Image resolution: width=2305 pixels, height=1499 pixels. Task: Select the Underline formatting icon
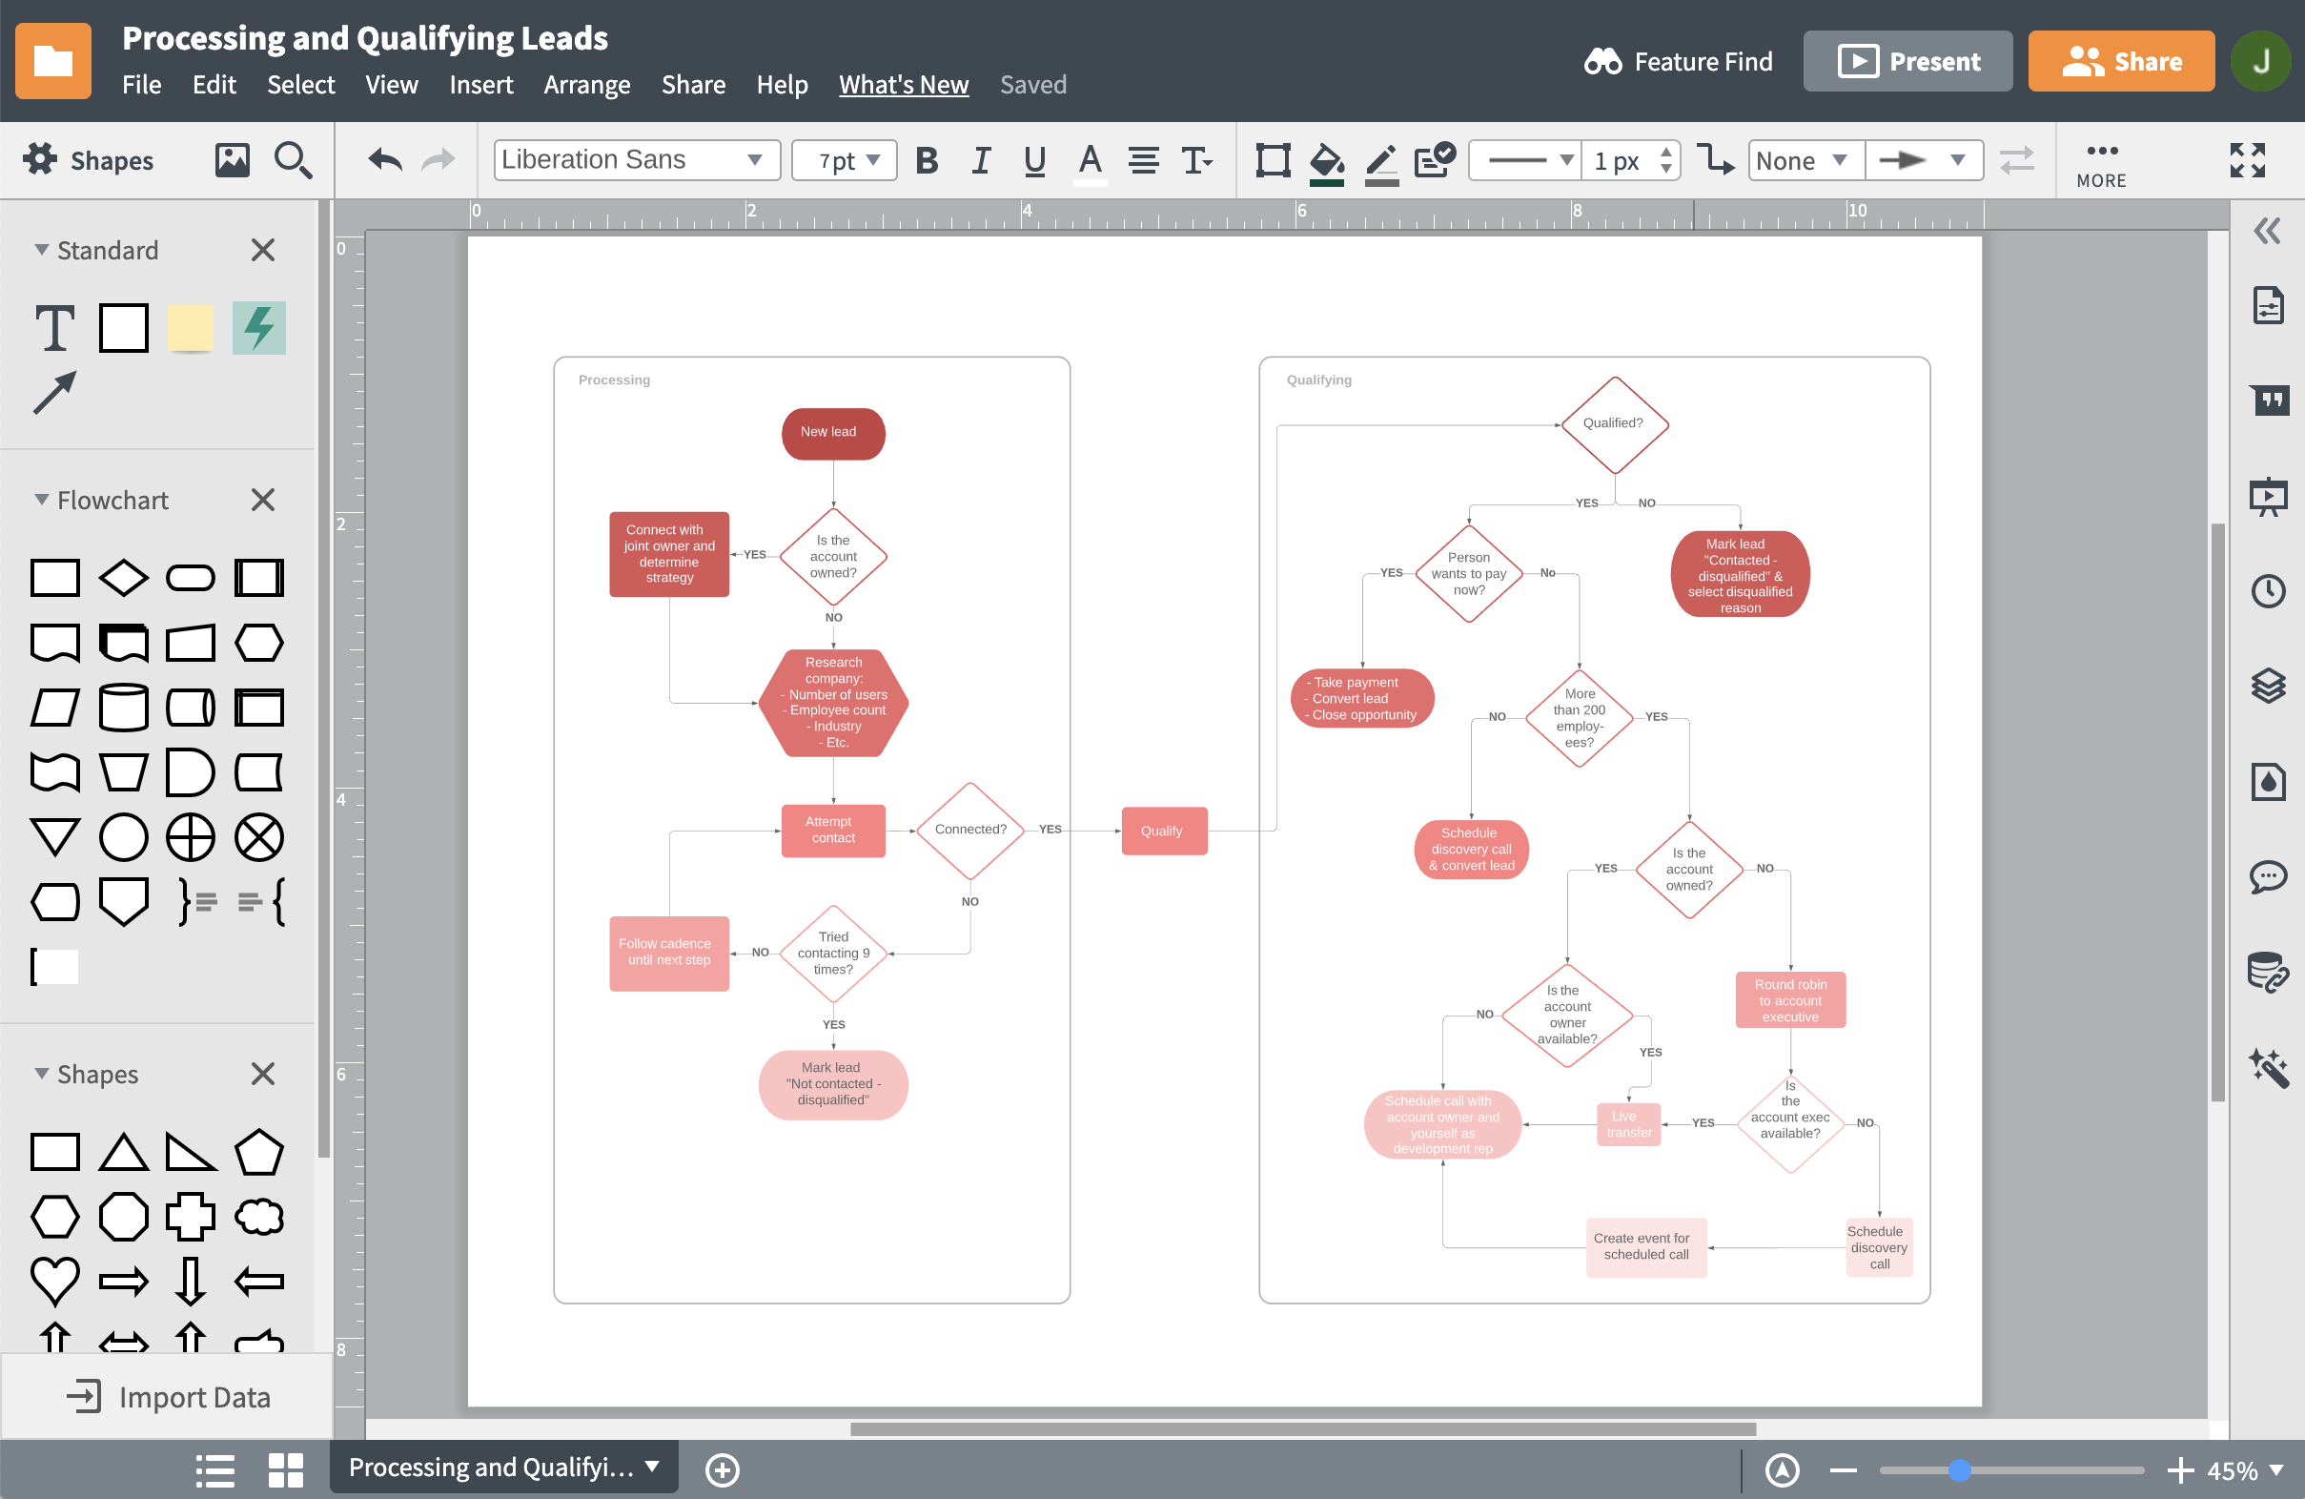[x=1033, y=159]
